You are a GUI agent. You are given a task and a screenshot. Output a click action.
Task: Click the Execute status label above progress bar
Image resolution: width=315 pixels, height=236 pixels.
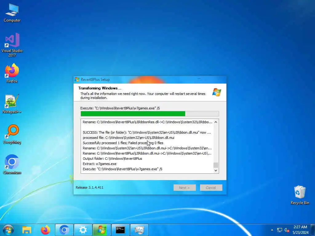pyautogui.click(x=120, y=108)
